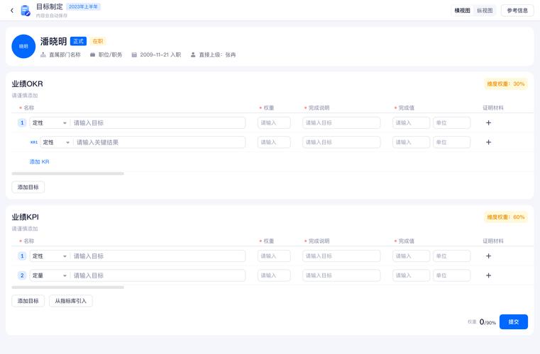Click 从指标库引入 button
Screen dimensions: 540x354
pyautogui.click(x=70, y=301)
